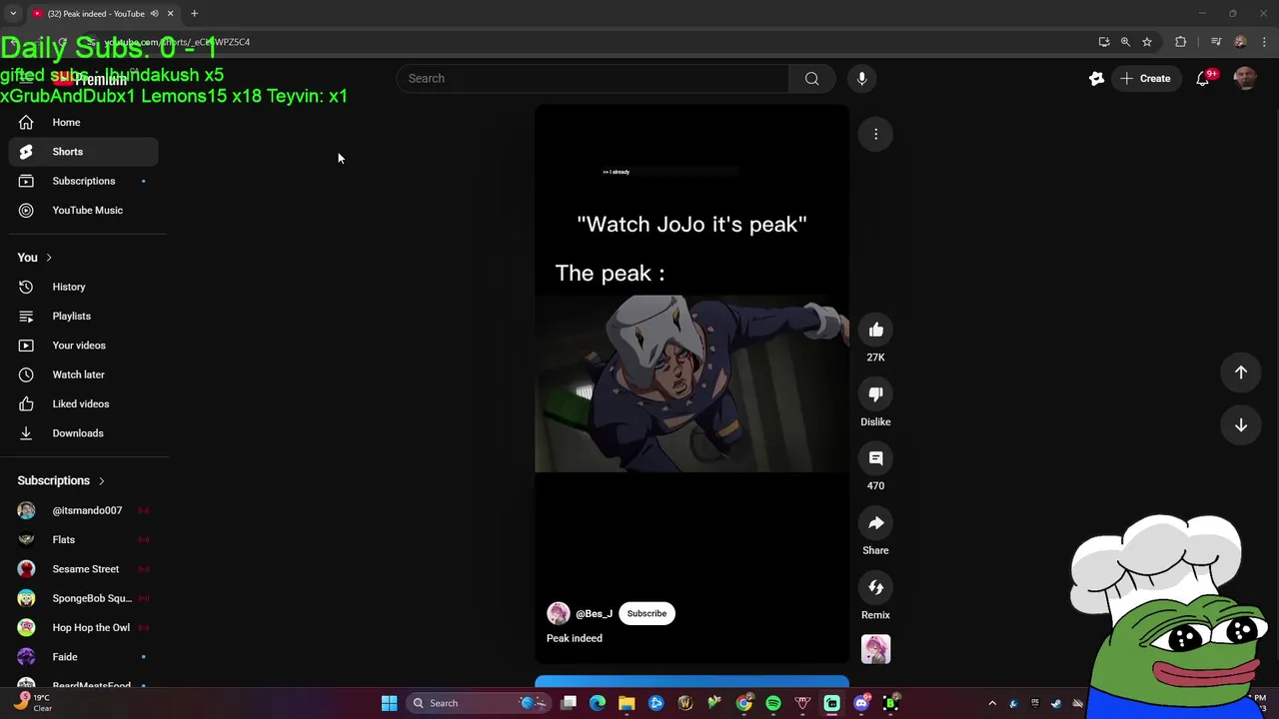The height and width of the screenshot is (719, 1279).
Task: Open browser zoom magnifier in address bar
Action: 1125,42
